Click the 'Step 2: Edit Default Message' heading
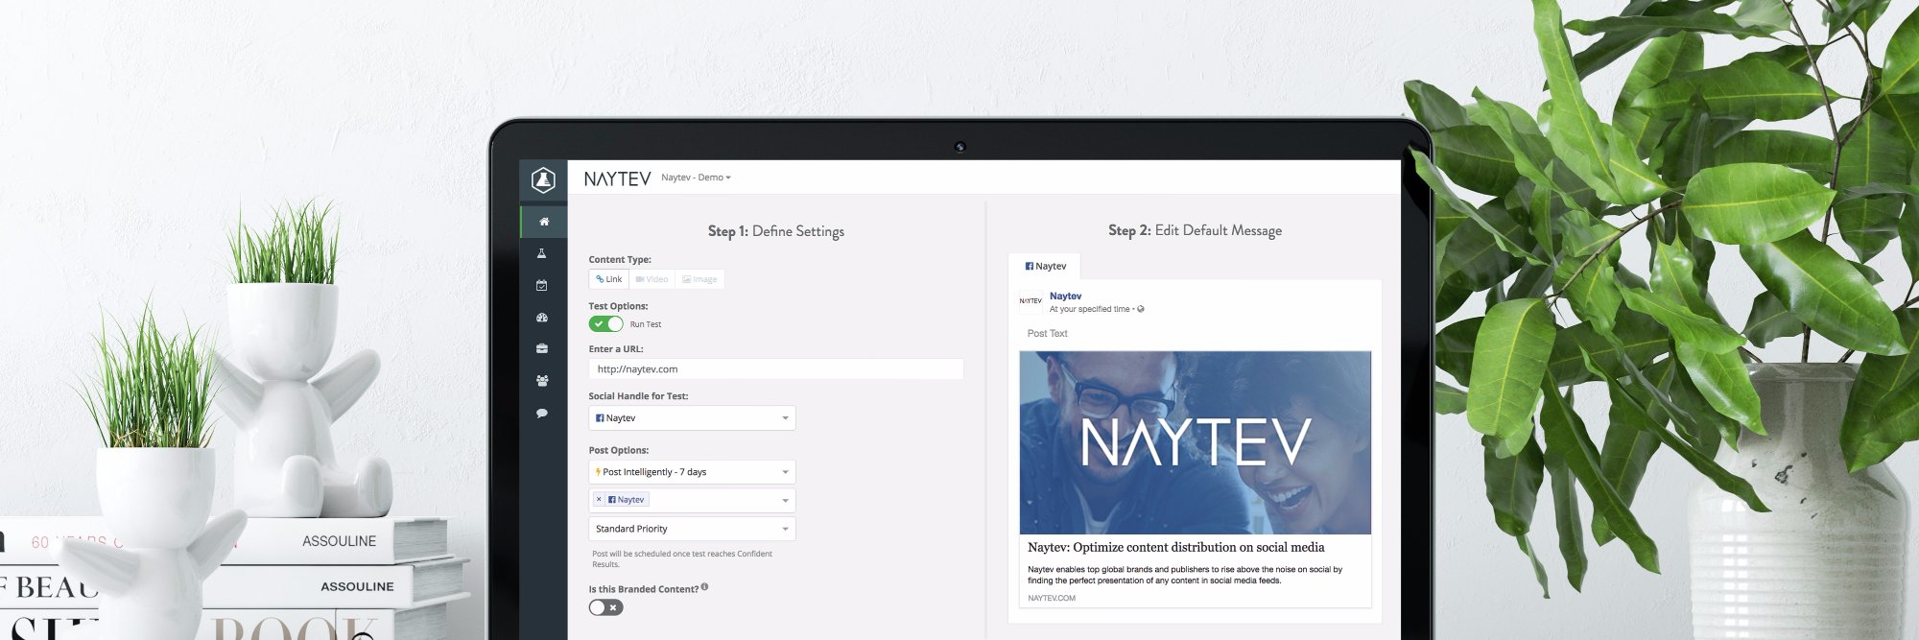The width and height of the screenshot is (1919, 640). point(1195,230)
